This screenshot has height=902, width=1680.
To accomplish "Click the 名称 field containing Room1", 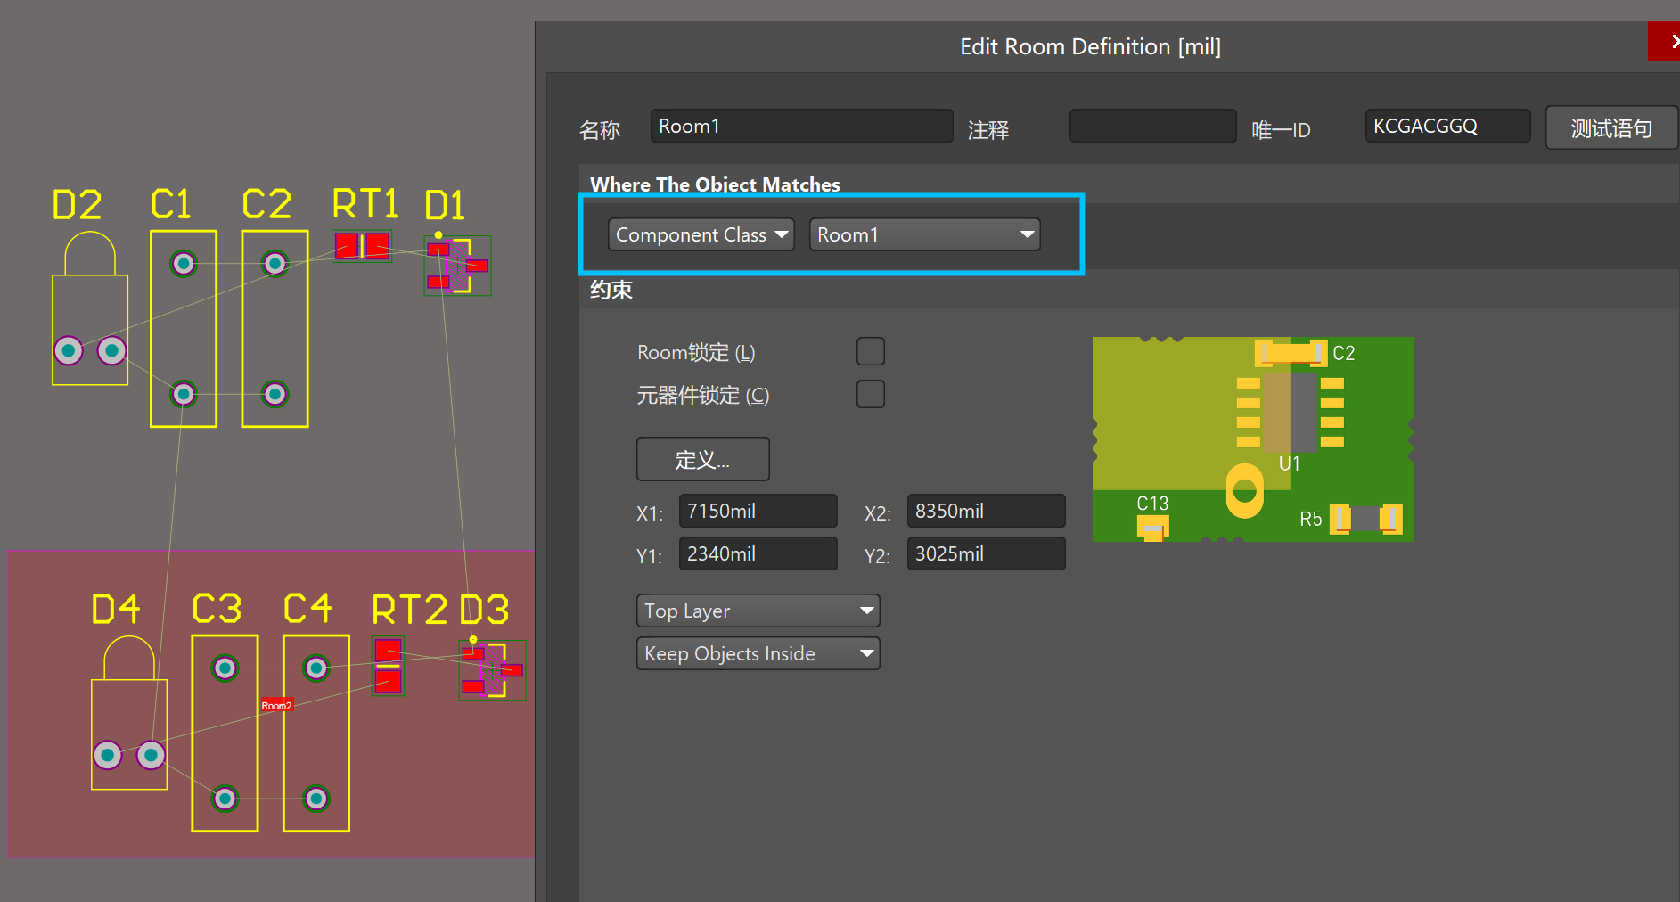I will [800, 127].
